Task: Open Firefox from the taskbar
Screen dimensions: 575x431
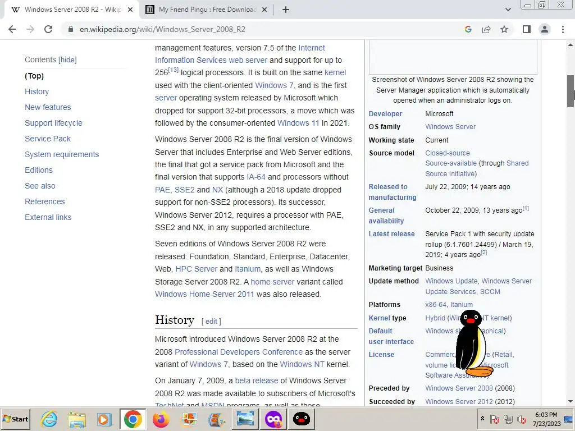Action: pyautogui.click(x=161, y=419)
